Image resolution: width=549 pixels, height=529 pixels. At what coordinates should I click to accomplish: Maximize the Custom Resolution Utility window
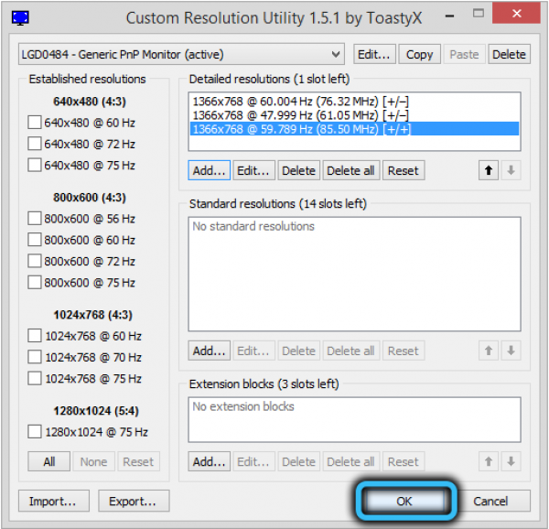[x=478, y=14]
